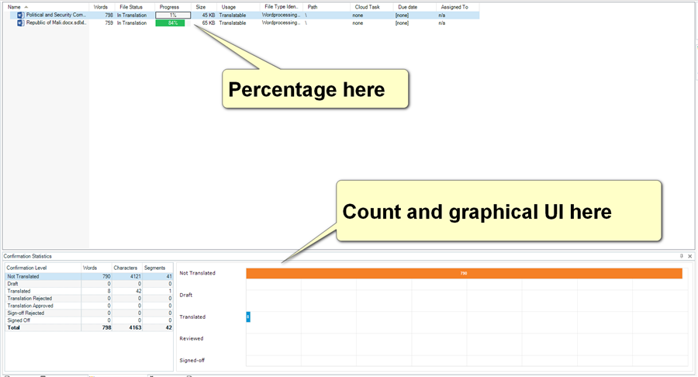Click the Signed-off chart label

click(192, 361)
